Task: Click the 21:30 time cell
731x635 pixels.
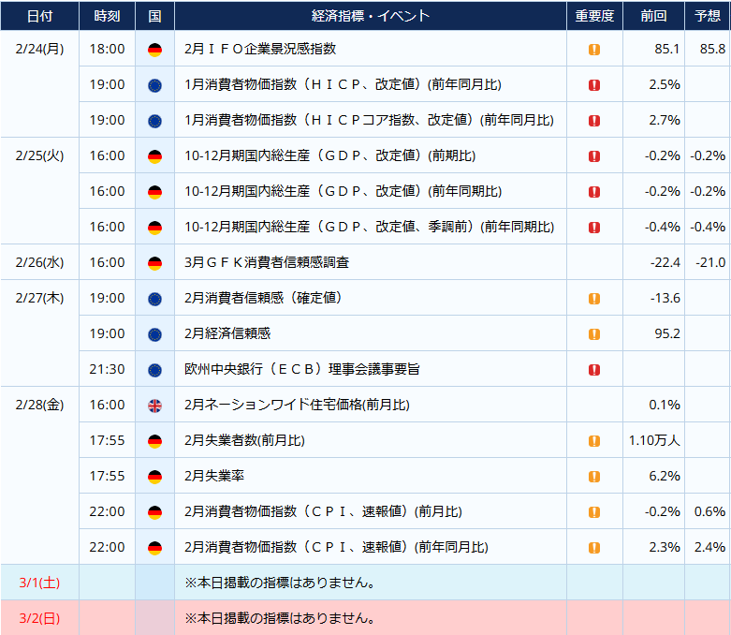Action: pos(108,369)
